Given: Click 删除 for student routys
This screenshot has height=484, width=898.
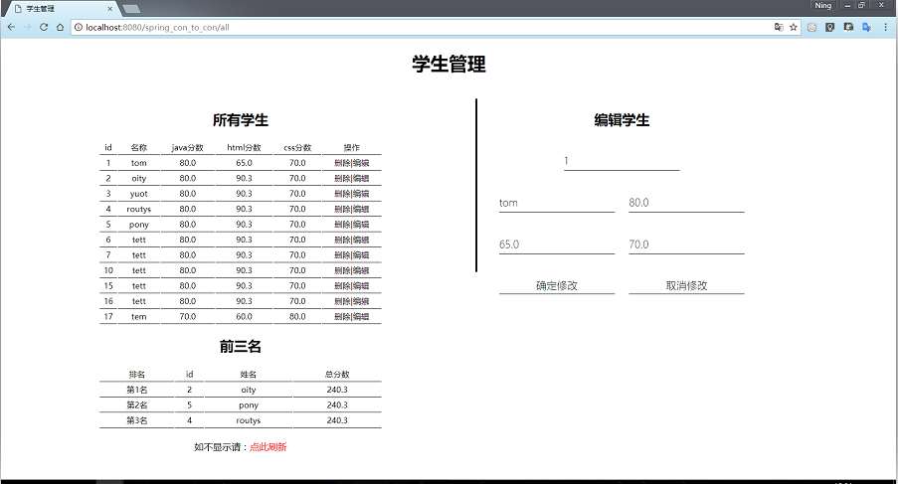Looking at the screenshot, I should click(x=342, y=210).
